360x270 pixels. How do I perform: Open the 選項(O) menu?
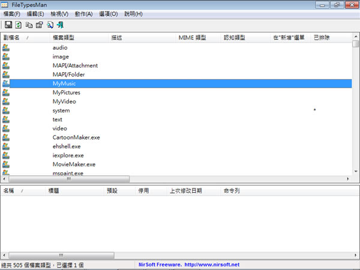pos(109,14)
